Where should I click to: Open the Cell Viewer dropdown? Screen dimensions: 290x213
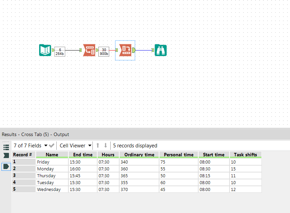[x=75, y=145]
